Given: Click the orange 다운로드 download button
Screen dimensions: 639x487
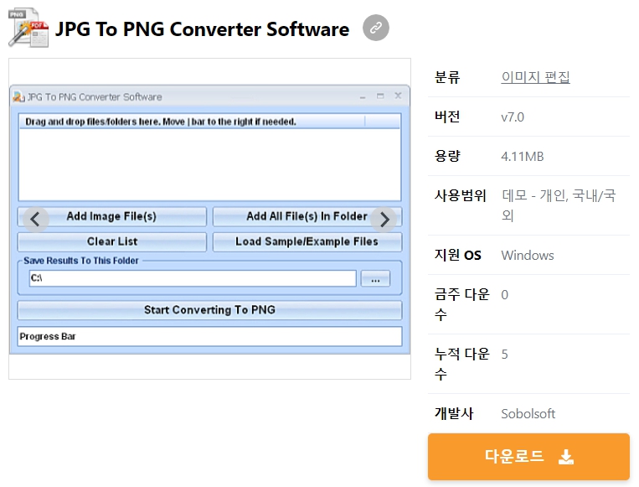Looking at the screenshot, I should (528, 457).
